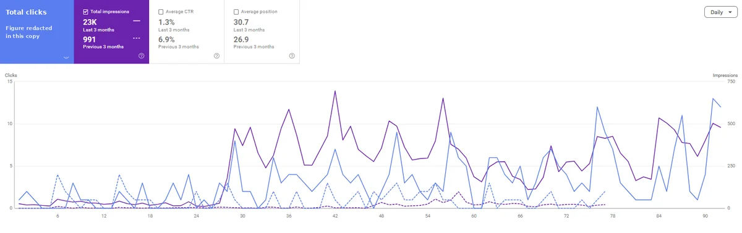Click day 30 on the x-axis
Screen dimensions: 742x233
click(x=242, y=216)
